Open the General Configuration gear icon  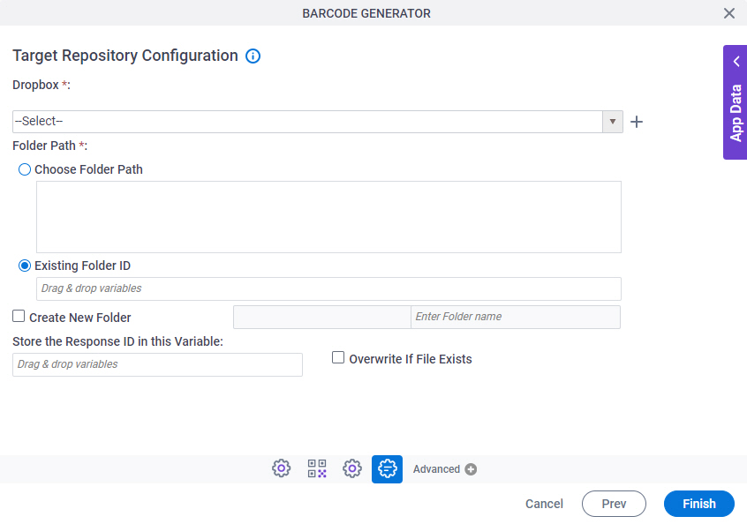[x=281, y=468]
